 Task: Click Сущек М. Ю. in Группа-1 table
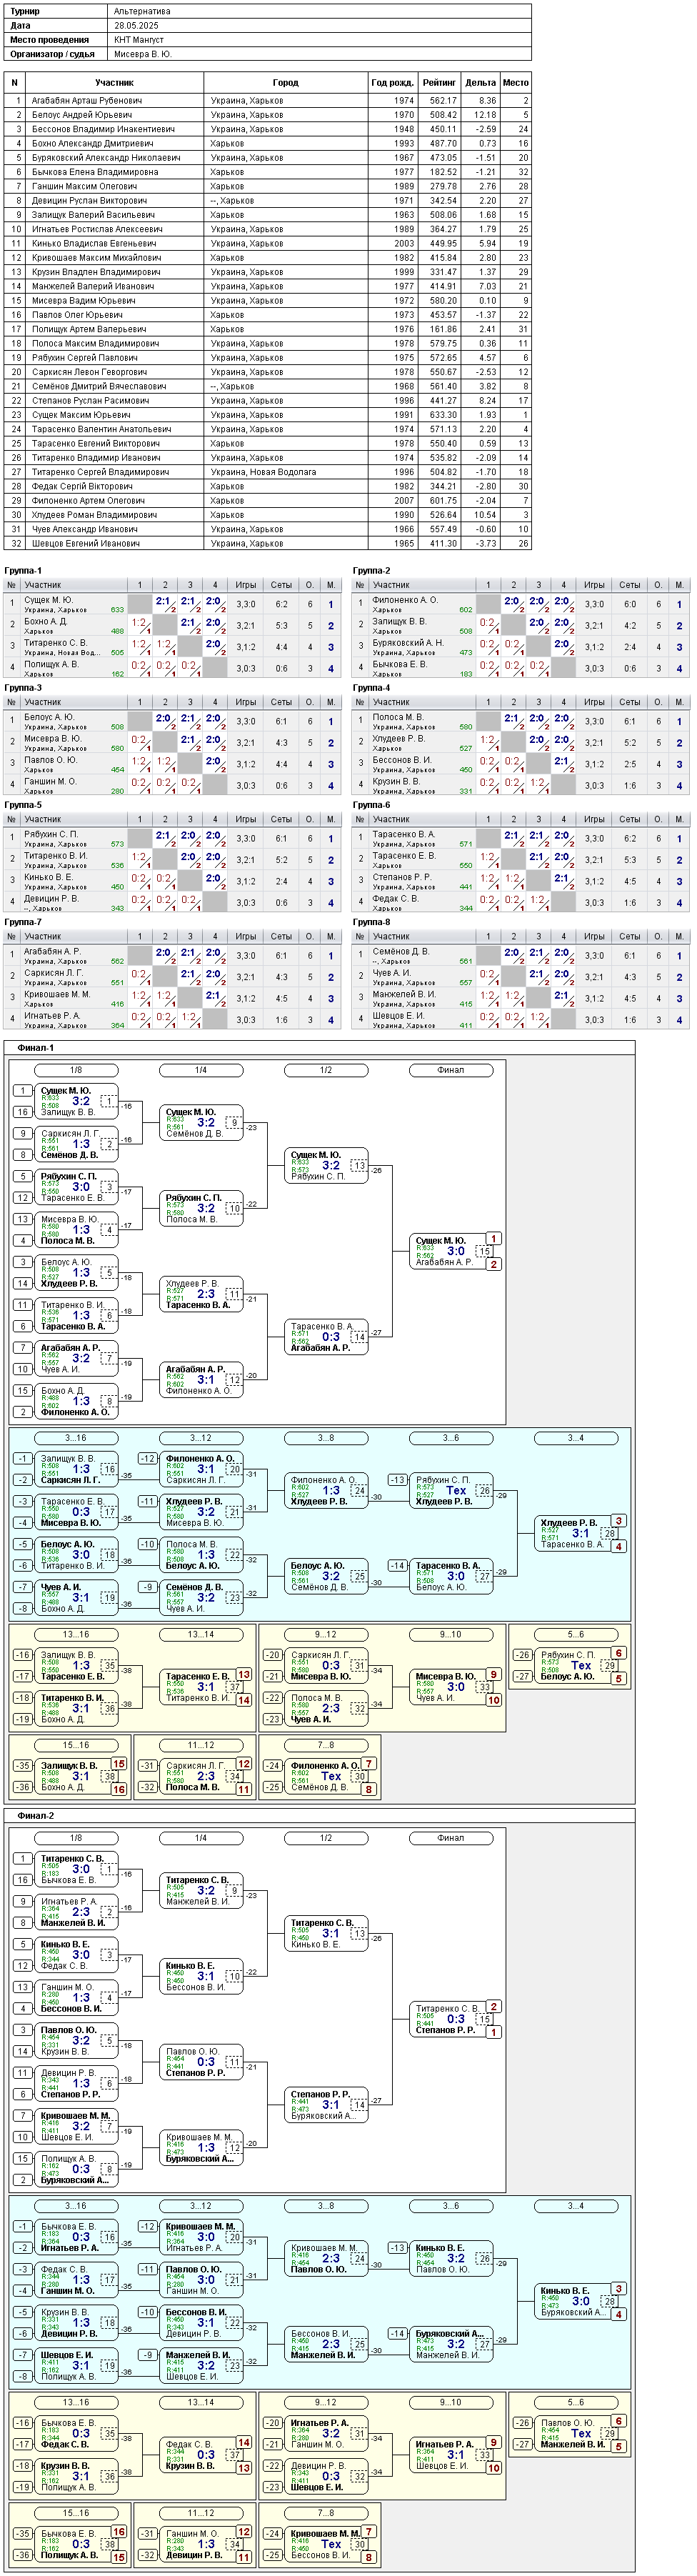[x=48, y=600]
